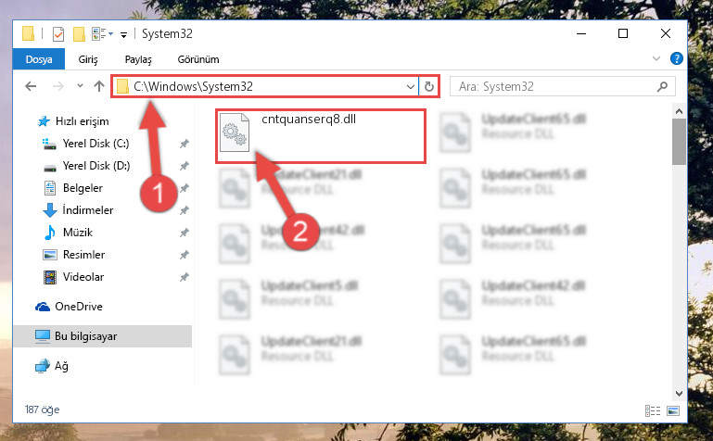This screenshot has width=713, height=441.
Task: Click the New Folder quick access icon
Action: point(79,34)
